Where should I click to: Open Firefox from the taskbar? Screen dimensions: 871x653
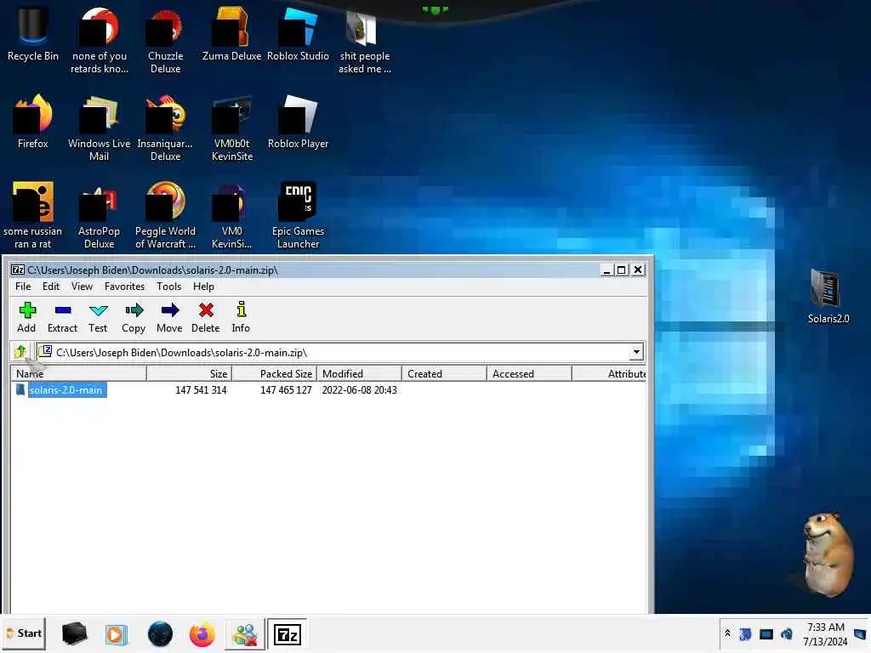click(202, 634)
